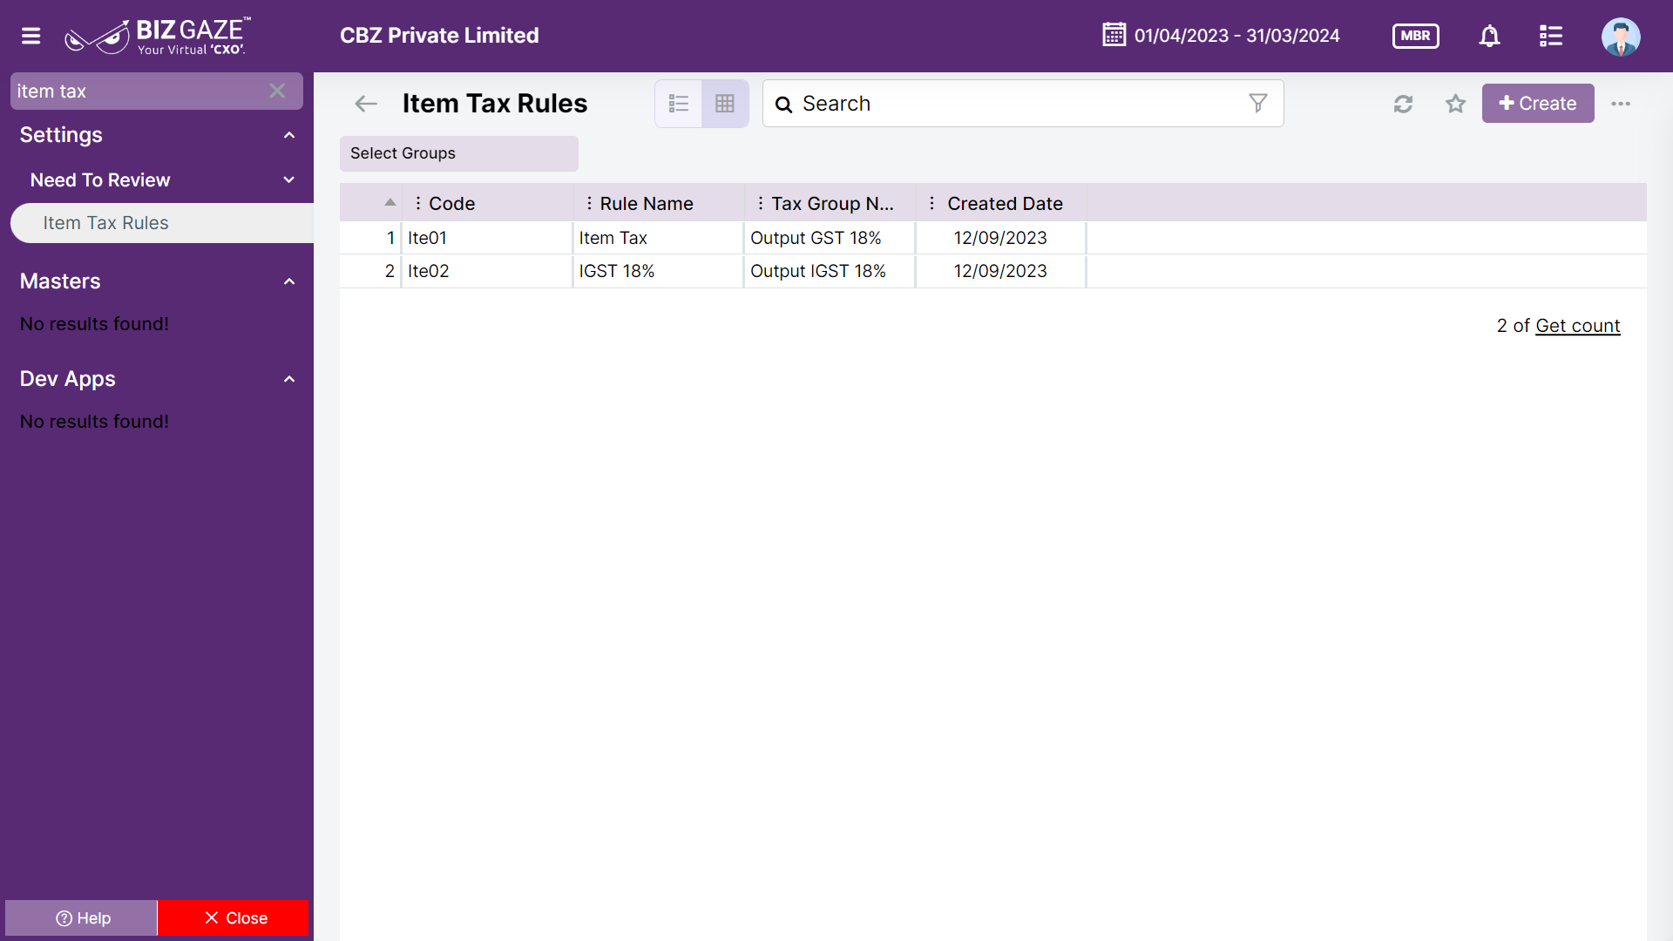The width and height of the screenshot is (1673, 941).
Task: Click the search magnifier icon
Action: click(x=783, y=105)
